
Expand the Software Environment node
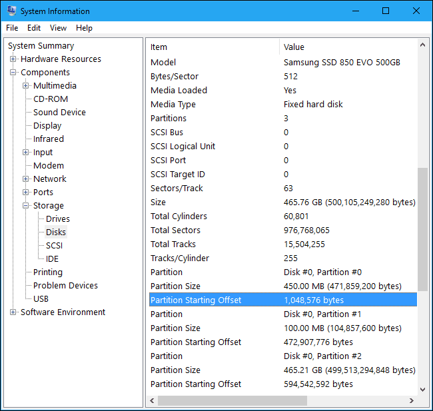tap(13, 312)
